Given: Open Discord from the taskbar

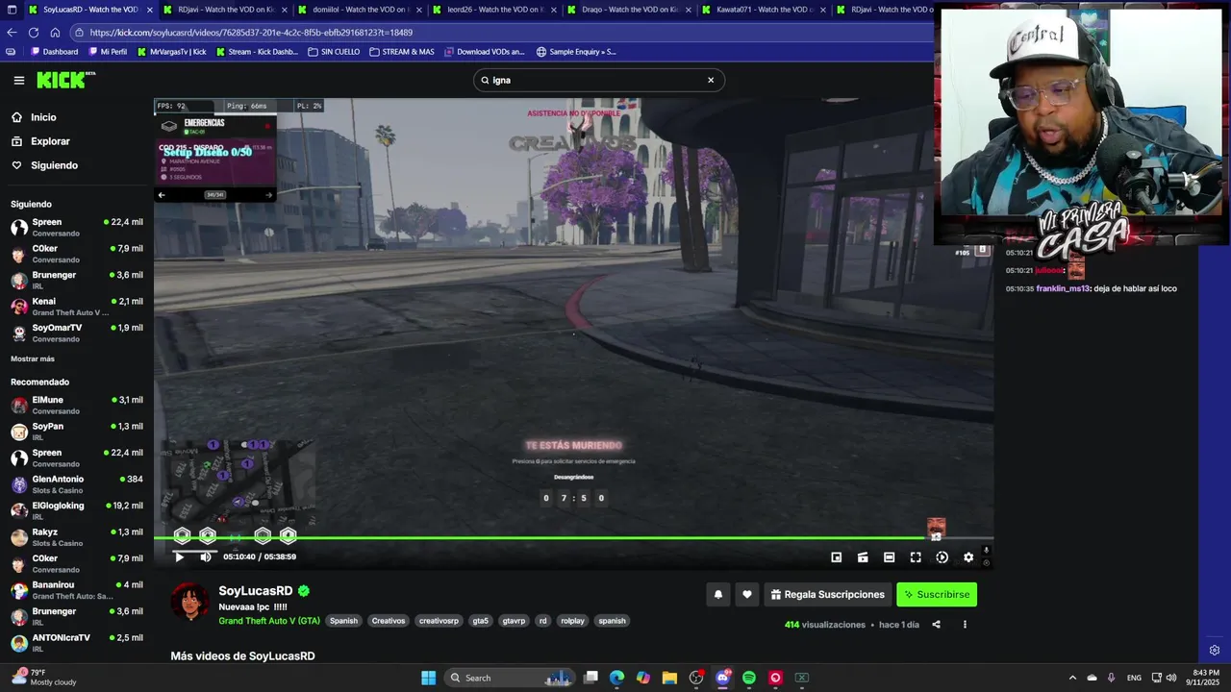Looking at the screenshot, I should (723, 678).
